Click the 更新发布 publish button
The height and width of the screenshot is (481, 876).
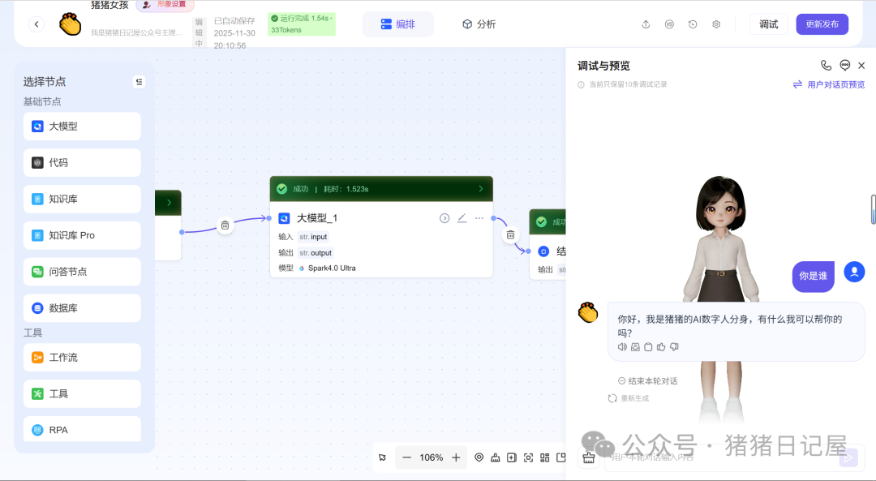(822, 24)
